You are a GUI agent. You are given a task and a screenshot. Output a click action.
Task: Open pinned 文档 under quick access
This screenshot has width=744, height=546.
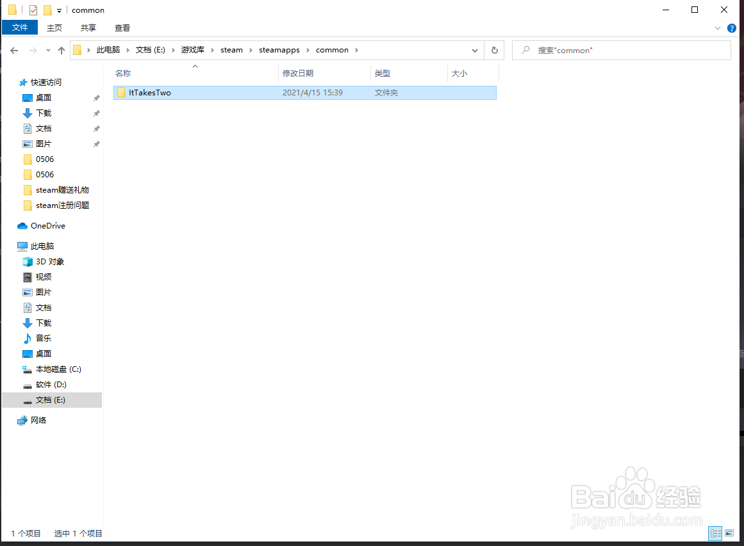pyautogui.click(x=43, y=129)
